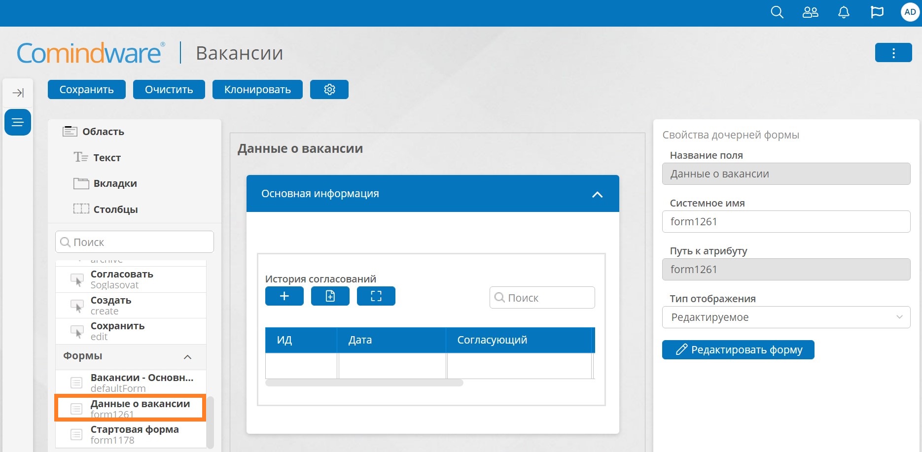The height and width of the screenshot is (452, 922).
Task: Edit the Системное имя field
Action: 786,222
